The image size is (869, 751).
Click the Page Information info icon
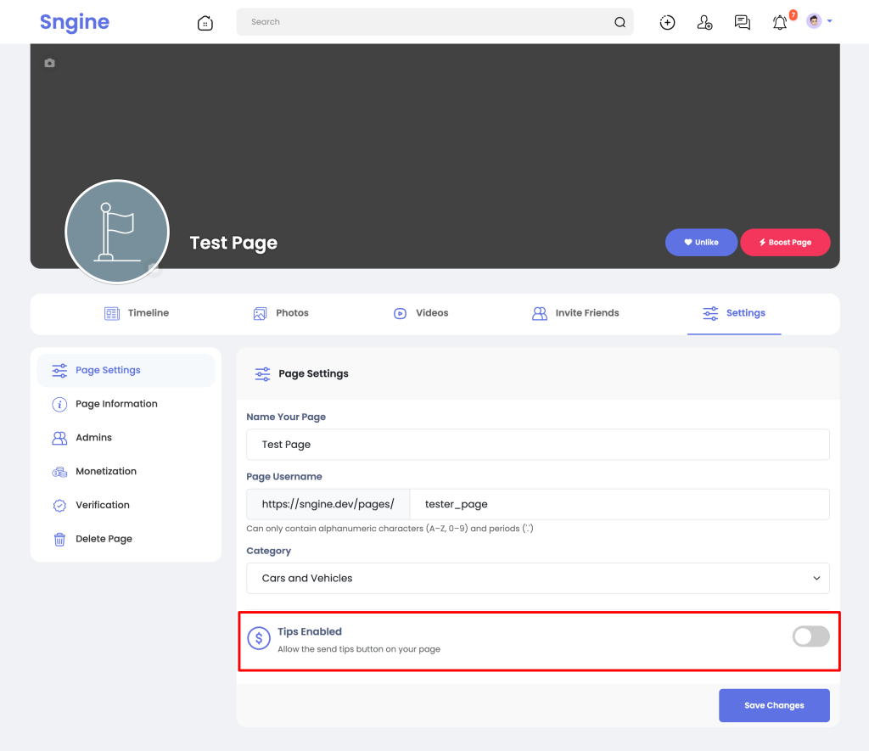coord(59,405)
